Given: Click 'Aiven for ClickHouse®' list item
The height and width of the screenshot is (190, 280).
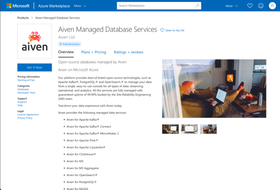Looking at the screenshot, I should (x=81, y=154).
